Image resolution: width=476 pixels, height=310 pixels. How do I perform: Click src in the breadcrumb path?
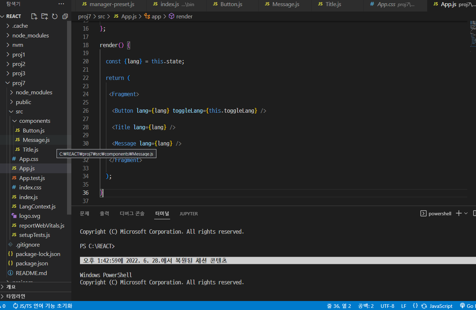101,16
